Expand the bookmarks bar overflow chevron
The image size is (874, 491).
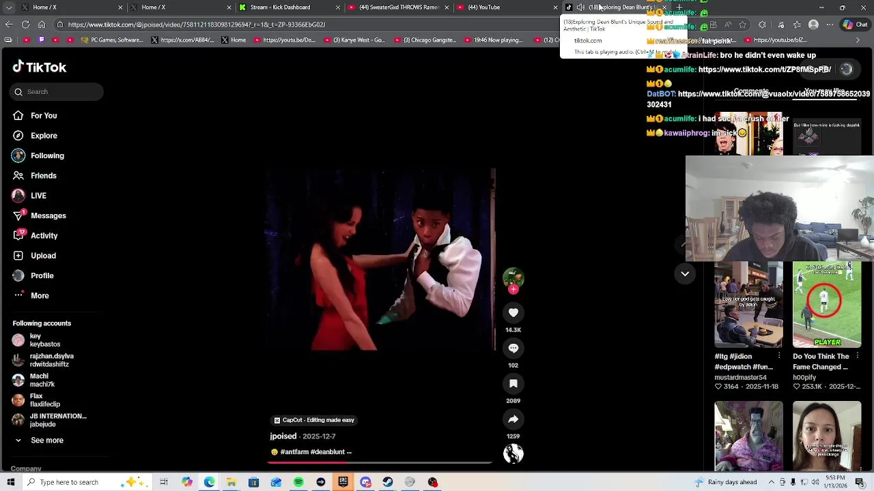(858, 40)
